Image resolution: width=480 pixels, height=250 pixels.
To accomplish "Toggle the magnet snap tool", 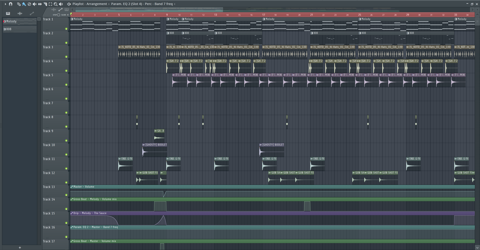I will tap(10, 4).
